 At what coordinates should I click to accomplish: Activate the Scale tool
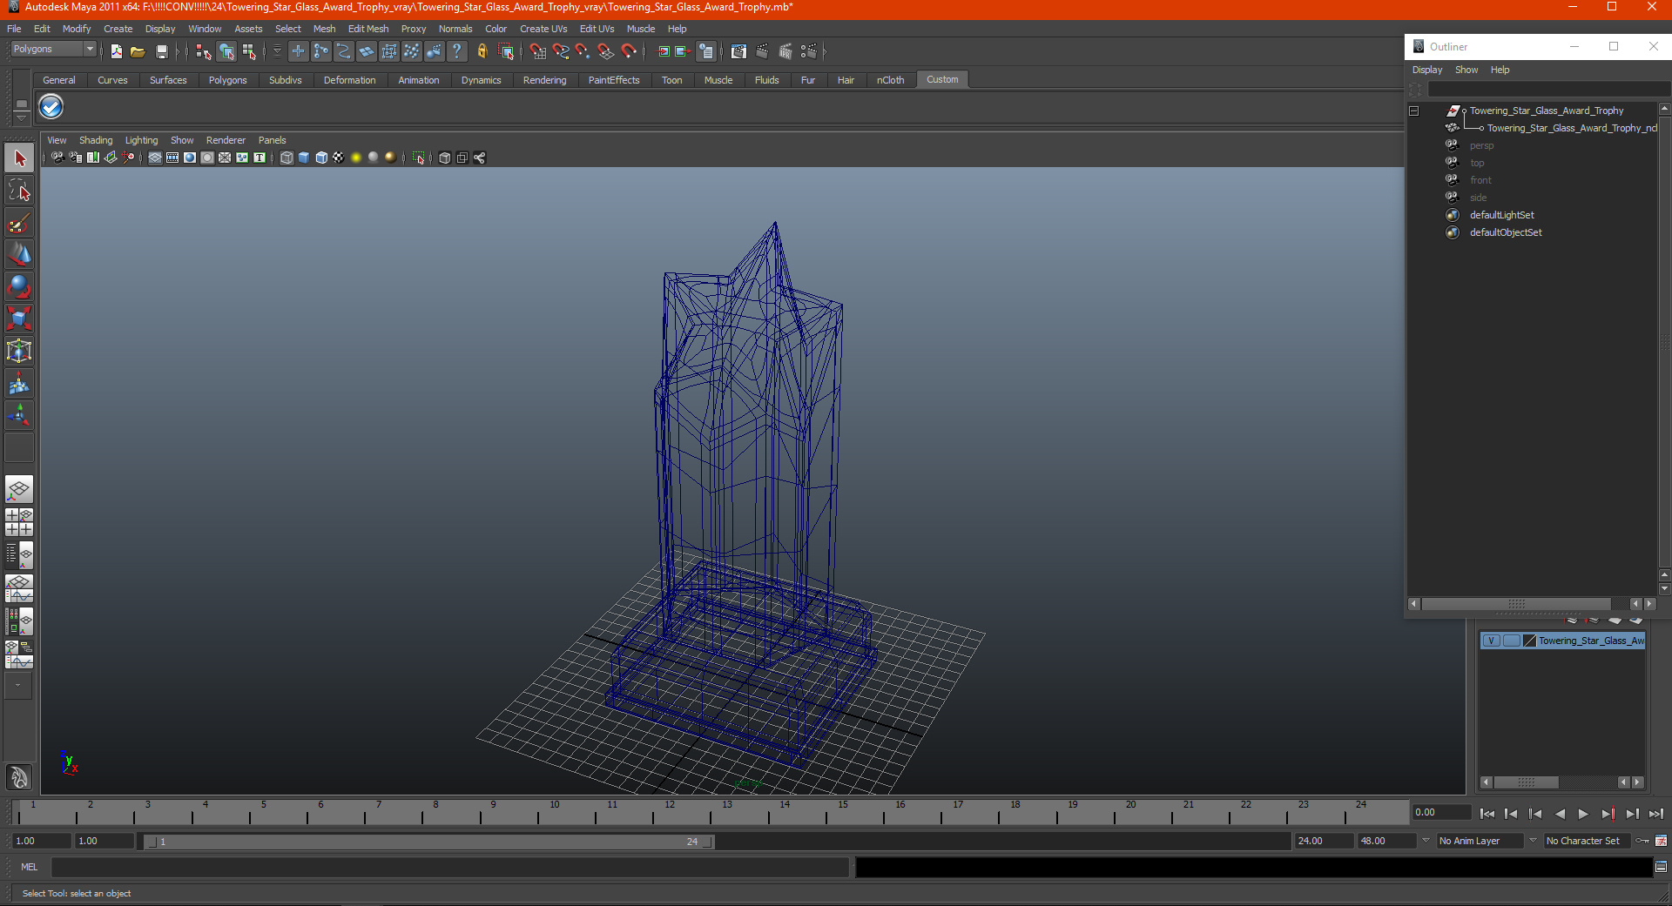click(19, 319)
